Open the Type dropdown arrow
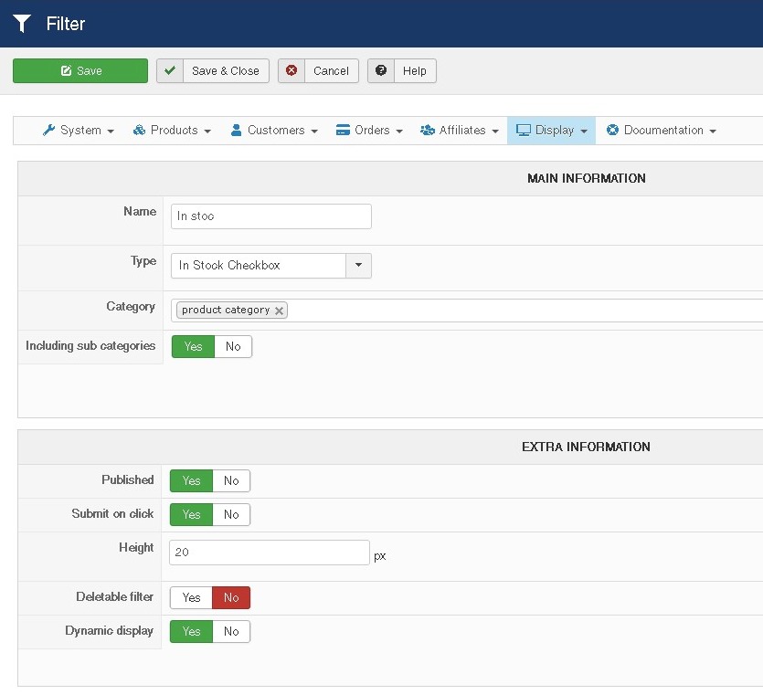Image resolution: width=763 pixels, height=695 pixels. coord(358,266)
